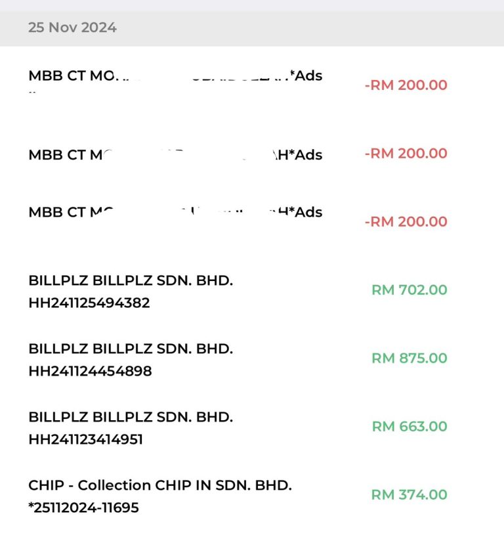504x545 pixels.
Task: Tap the *Ads suffix on the third MBB entry
Action: tap(304, 212)
